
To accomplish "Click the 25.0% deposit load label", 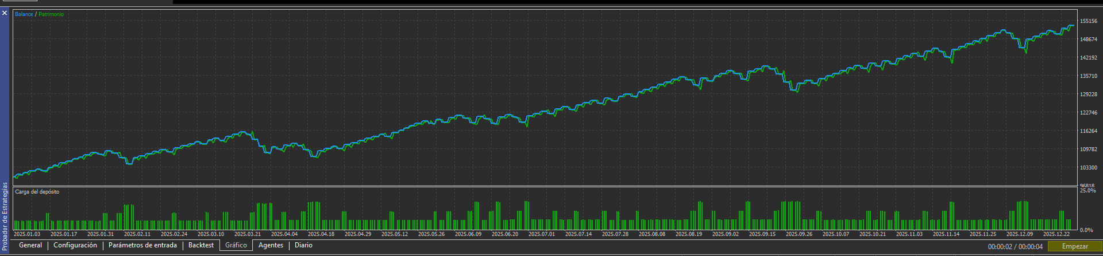I will click(x=1087, y=191).
